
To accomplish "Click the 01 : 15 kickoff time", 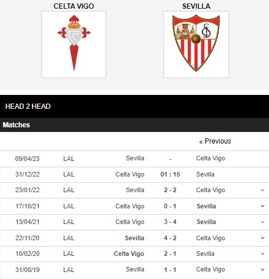I will (170, 174).
